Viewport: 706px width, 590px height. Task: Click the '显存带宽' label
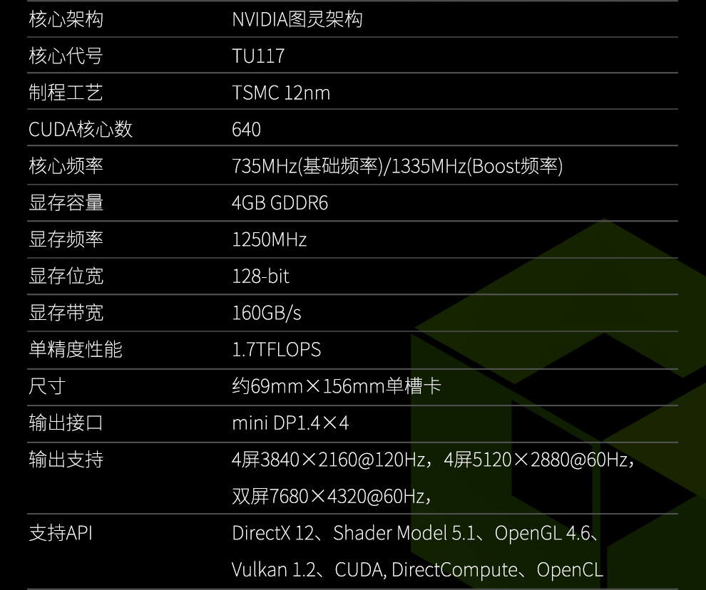(x=66, y=313)
